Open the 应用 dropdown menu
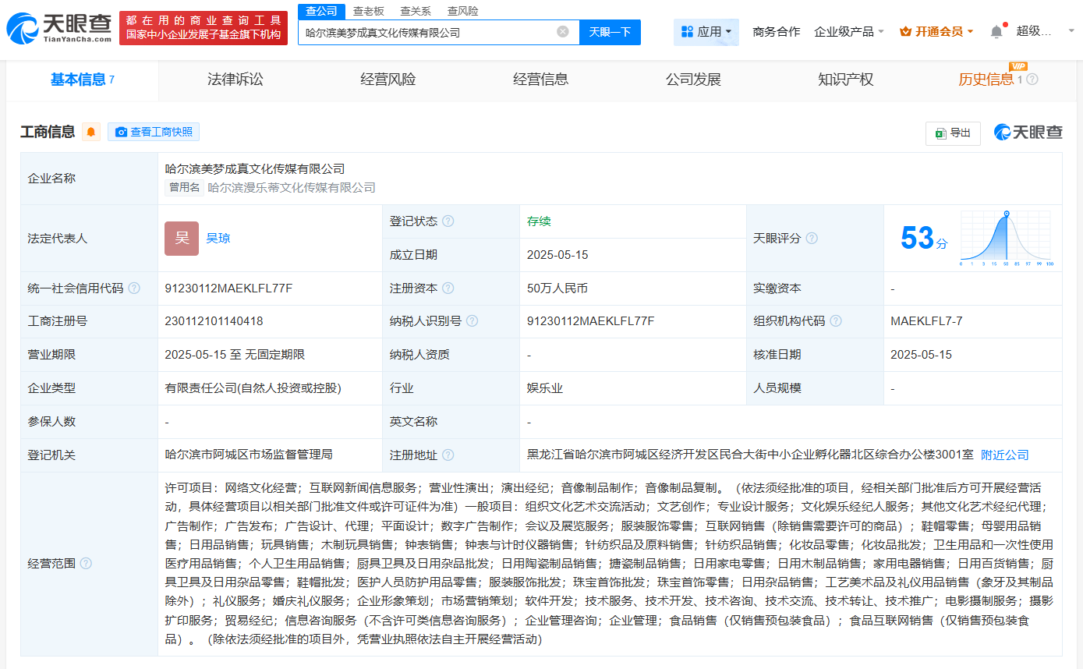Screen dimensions: 1083x669 [x=706, y=32]
